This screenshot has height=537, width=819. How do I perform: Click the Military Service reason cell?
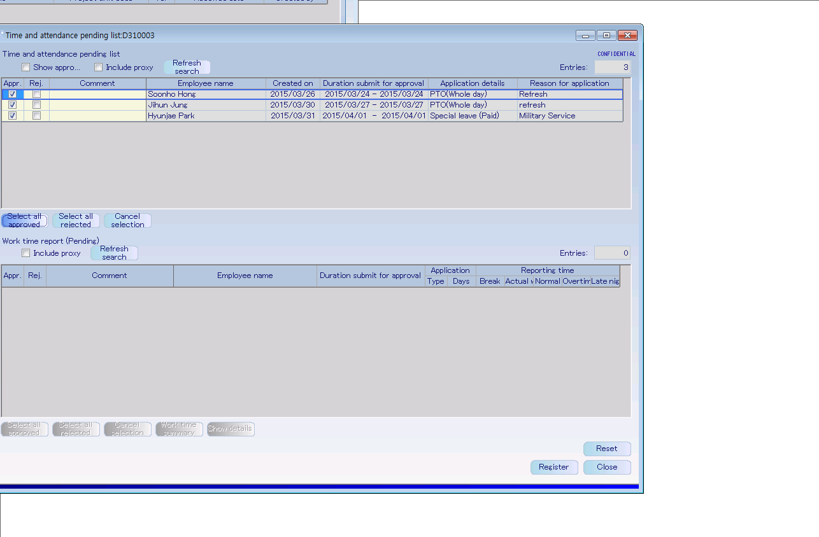coord(570,116)
